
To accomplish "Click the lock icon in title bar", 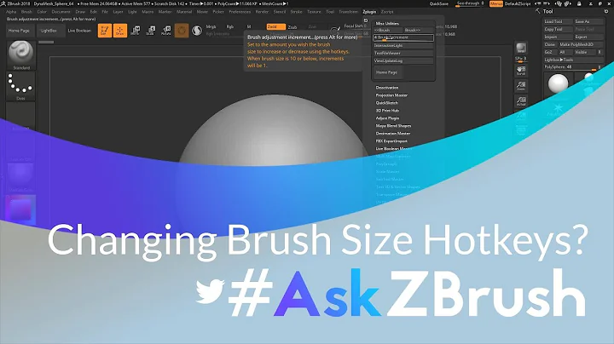I will (579, 3).
